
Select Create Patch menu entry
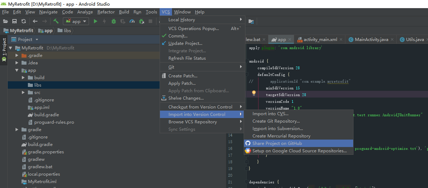point(202,76)
